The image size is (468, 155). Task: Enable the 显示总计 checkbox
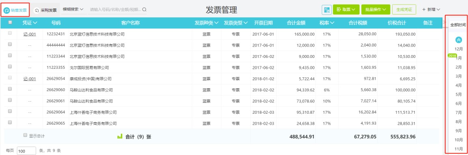point(26,135)
